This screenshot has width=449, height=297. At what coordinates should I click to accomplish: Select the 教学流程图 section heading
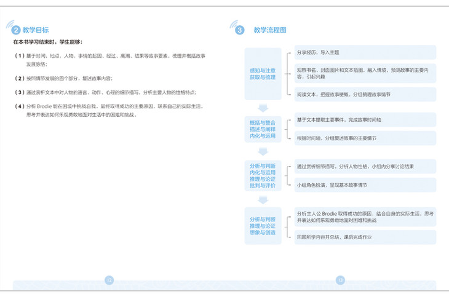(269, 30)
